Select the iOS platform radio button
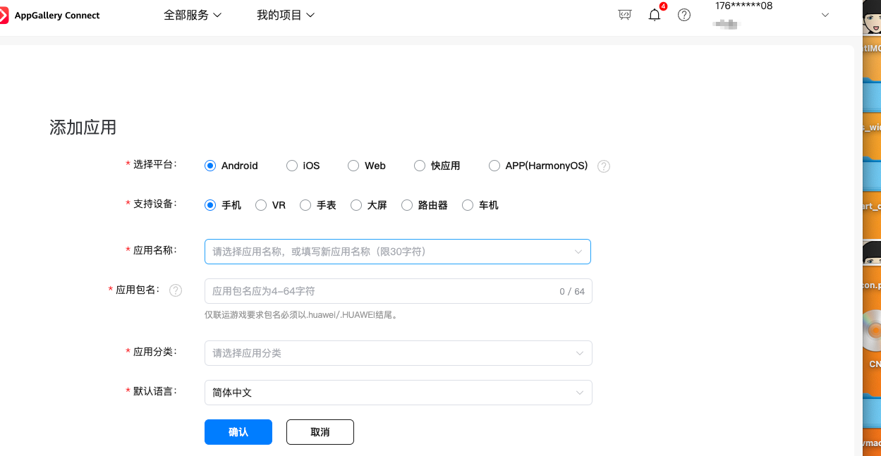The image size is (881, 456). 292,166
